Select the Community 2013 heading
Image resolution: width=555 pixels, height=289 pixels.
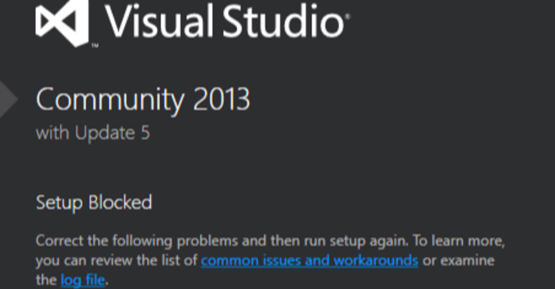(x=143, y=100)
